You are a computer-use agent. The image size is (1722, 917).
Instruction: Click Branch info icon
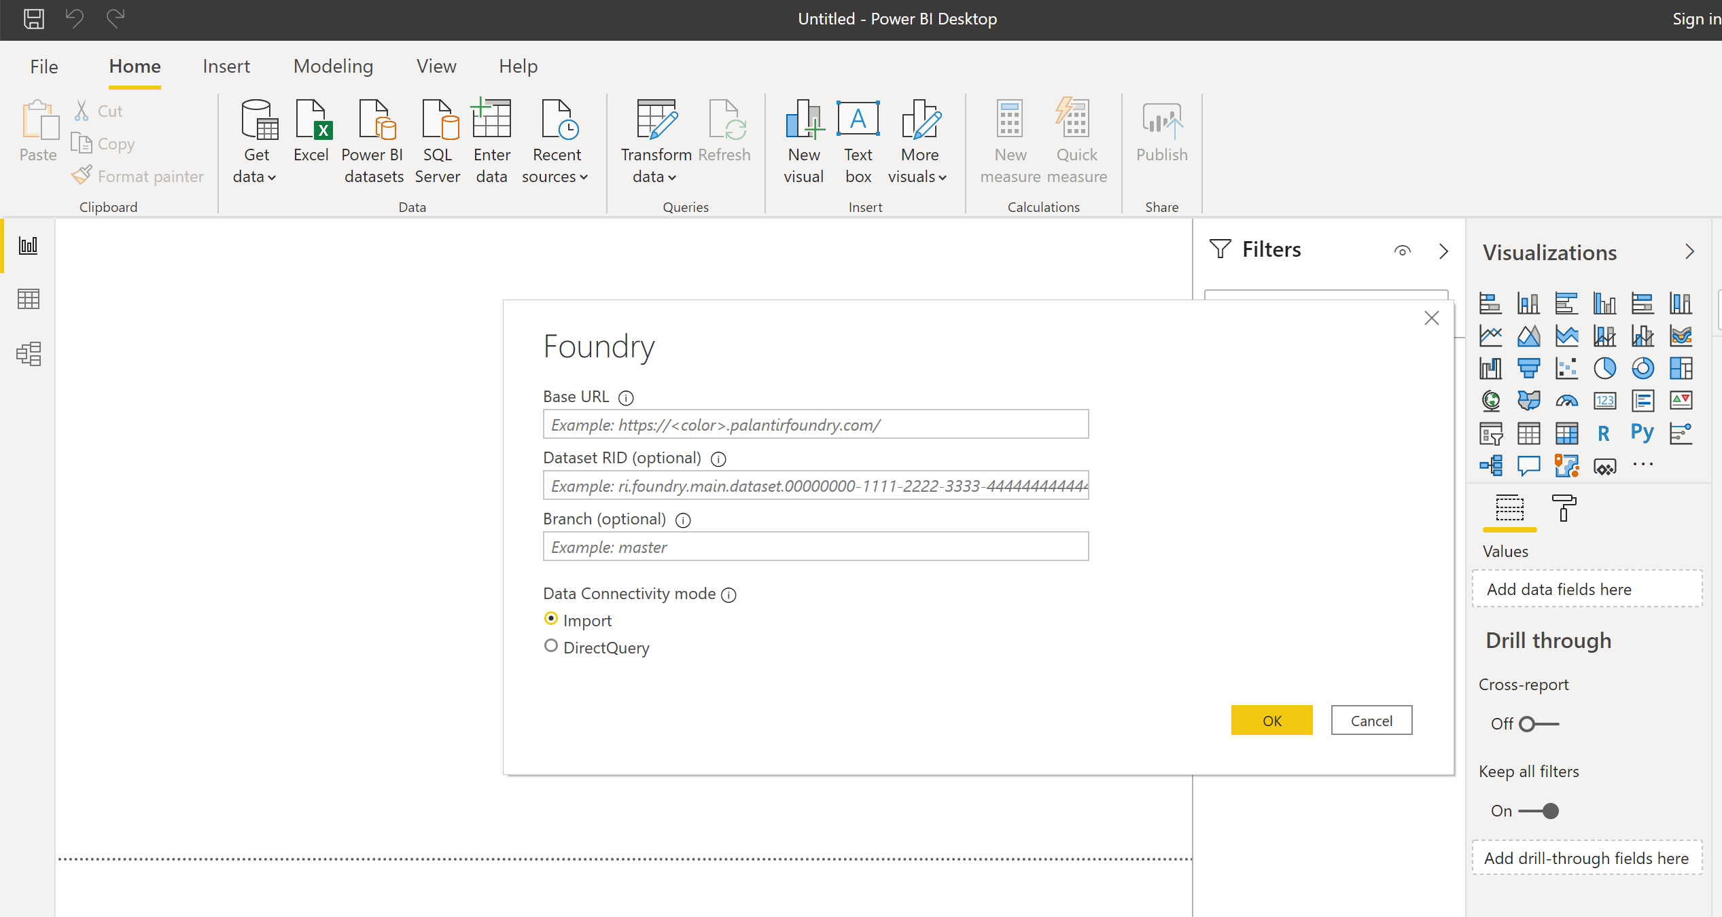point(683,520)
